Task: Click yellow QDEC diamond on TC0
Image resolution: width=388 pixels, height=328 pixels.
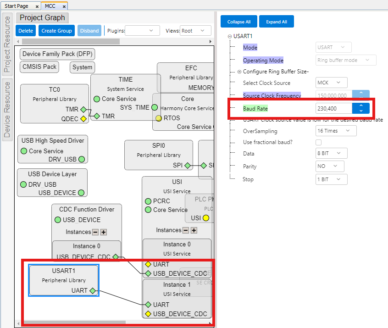Action: pos(83,119)
